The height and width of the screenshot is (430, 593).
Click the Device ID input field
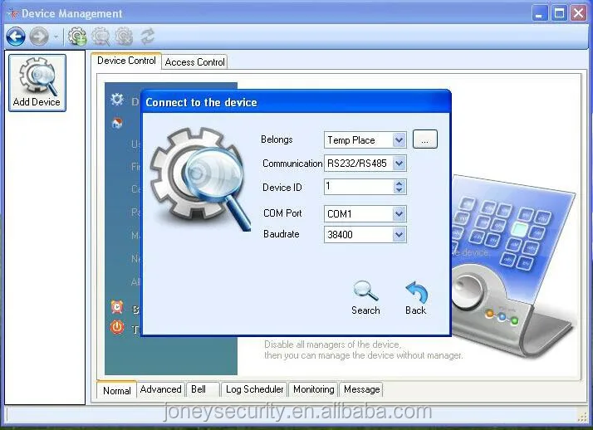tap(357, 187)
